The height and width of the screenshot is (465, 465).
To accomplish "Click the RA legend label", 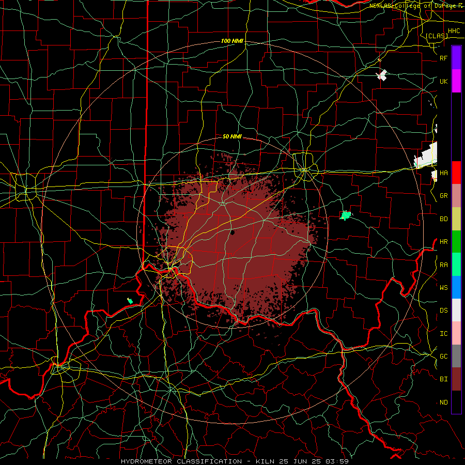I will (443, 265).
